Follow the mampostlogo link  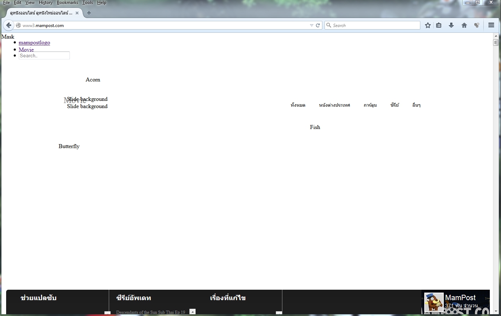tap(34, 43)
